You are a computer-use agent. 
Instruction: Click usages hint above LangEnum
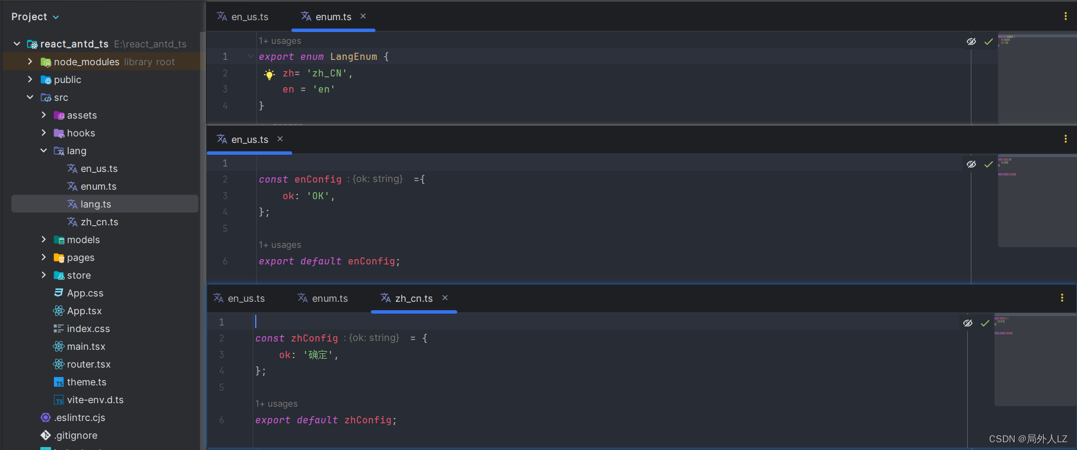point(280,41)
